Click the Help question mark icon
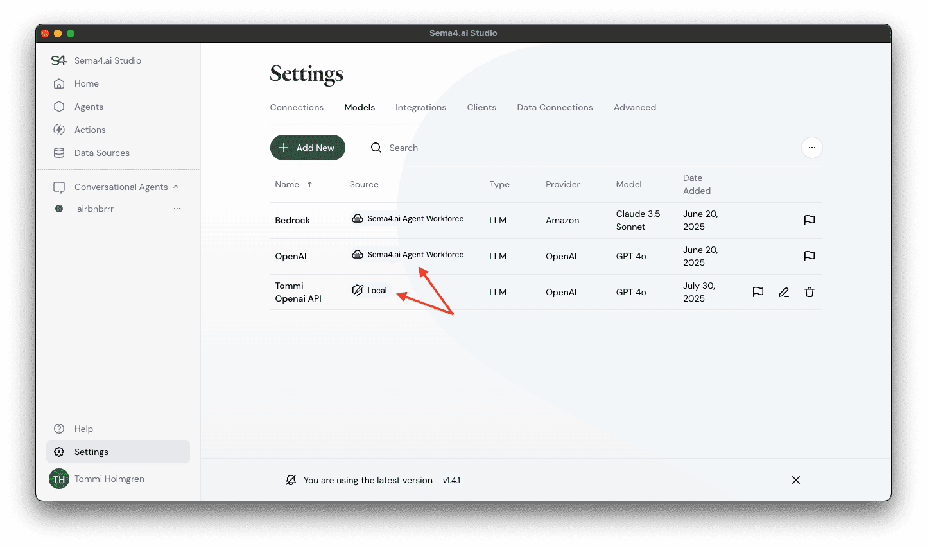The width and height of the screenshot is (927, 548). [58, 429]
